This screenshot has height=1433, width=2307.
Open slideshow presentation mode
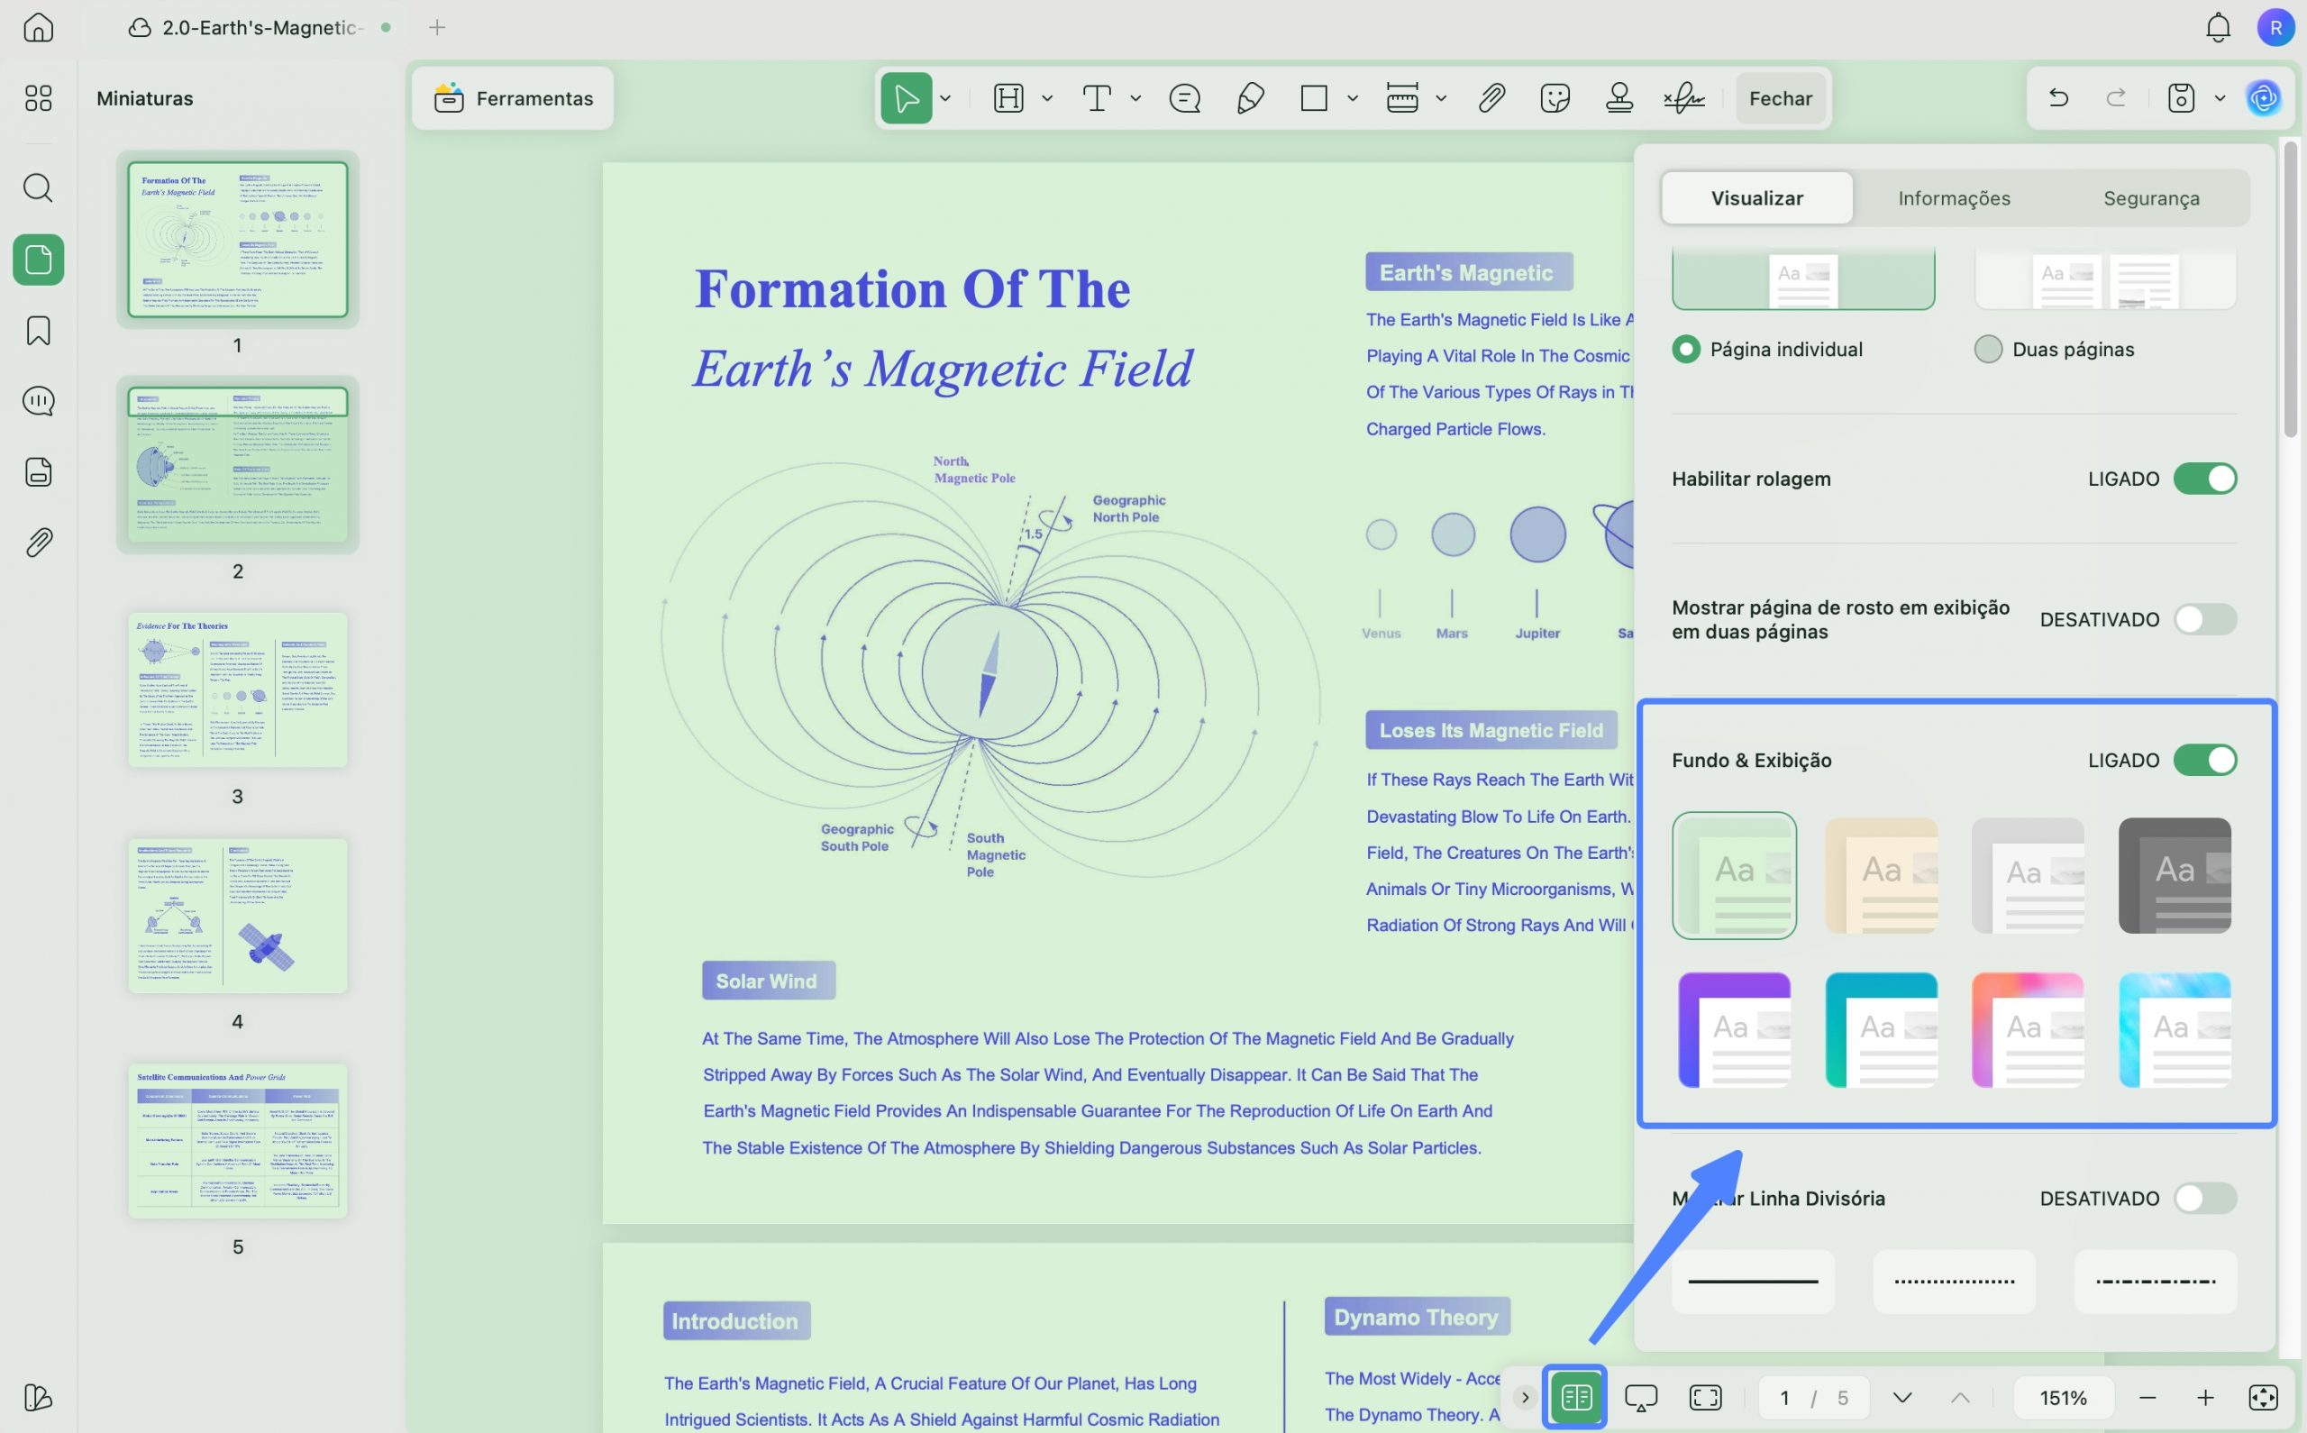point(1641,1397)
